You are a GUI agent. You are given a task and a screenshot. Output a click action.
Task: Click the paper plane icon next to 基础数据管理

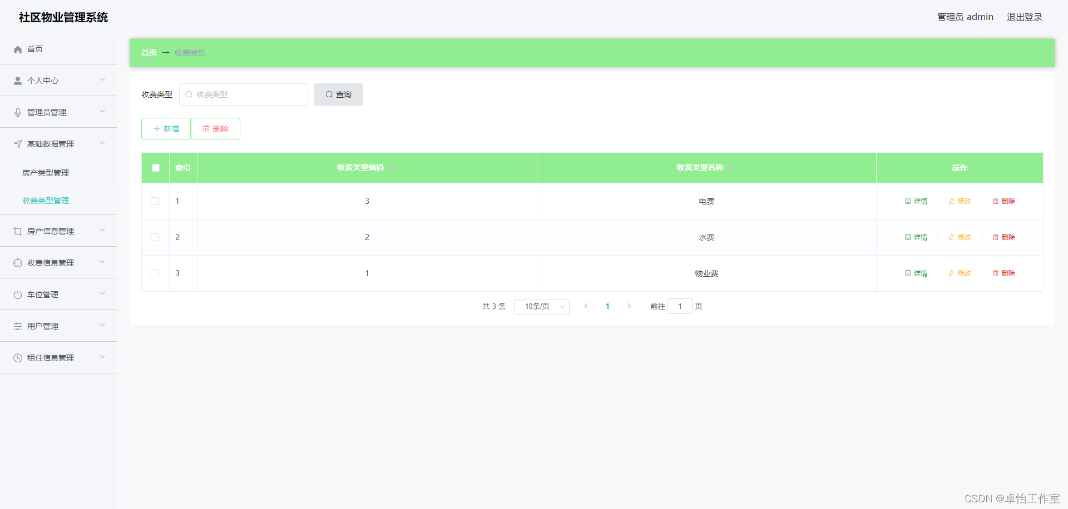[18, 144]
